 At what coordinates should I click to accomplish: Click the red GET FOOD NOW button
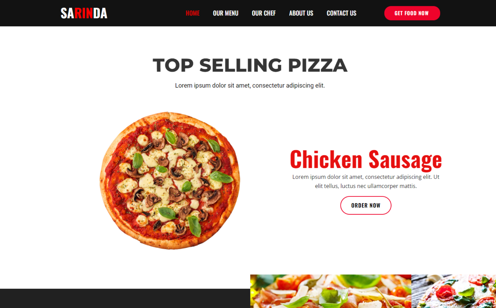[x=412, y=13]
